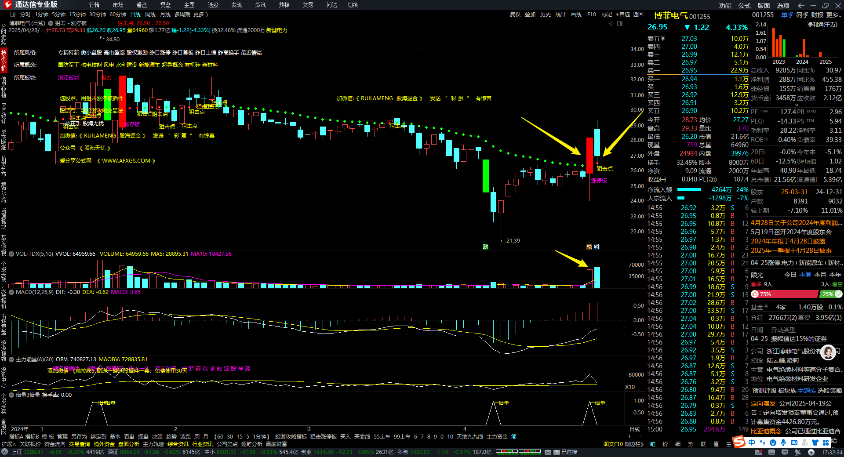
Task: Open the mail notification icon in status bar
Action: pyautogui.click(x=758, y=452)
